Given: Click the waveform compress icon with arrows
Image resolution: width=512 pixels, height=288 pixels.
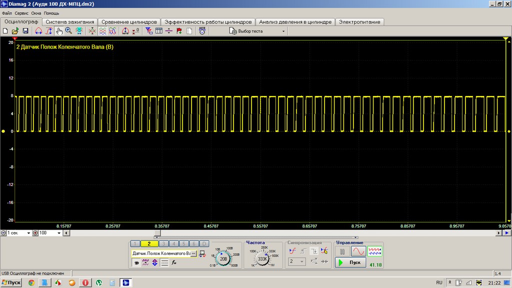Looking at the screenshot, I should tap(92, 31).
